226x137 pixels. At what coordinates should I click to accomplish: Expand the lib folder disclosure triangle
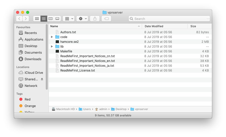(x=52, y=47)
